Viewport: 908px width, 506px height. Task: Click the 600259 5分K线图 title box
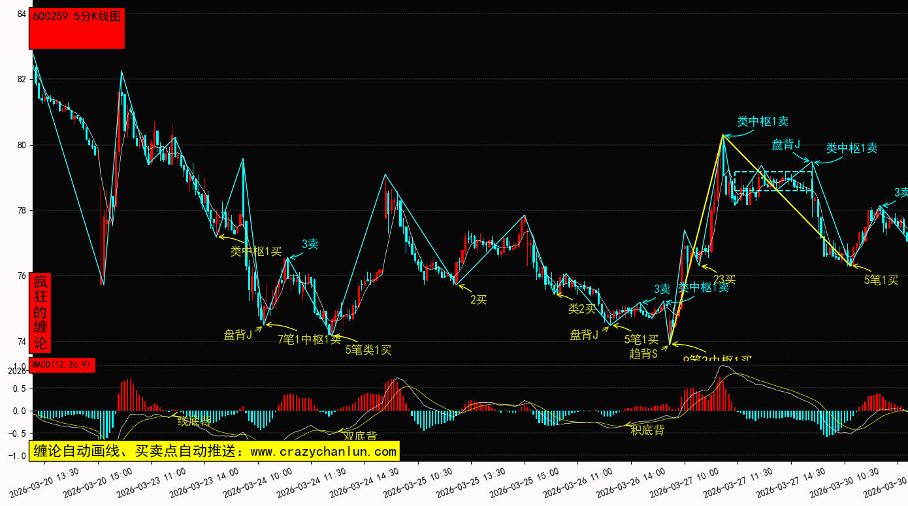(x=77, y=28)
